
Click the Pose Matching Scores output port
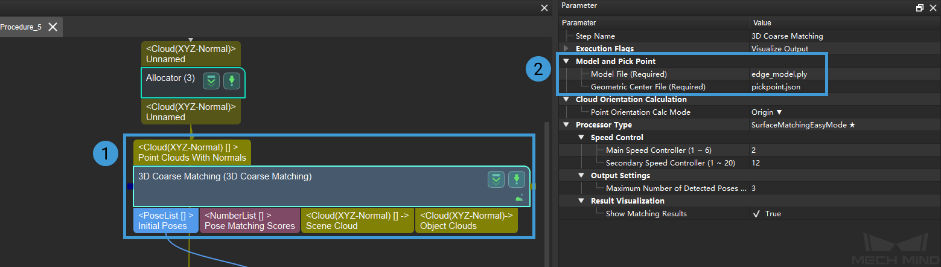[x=249, y=220]
